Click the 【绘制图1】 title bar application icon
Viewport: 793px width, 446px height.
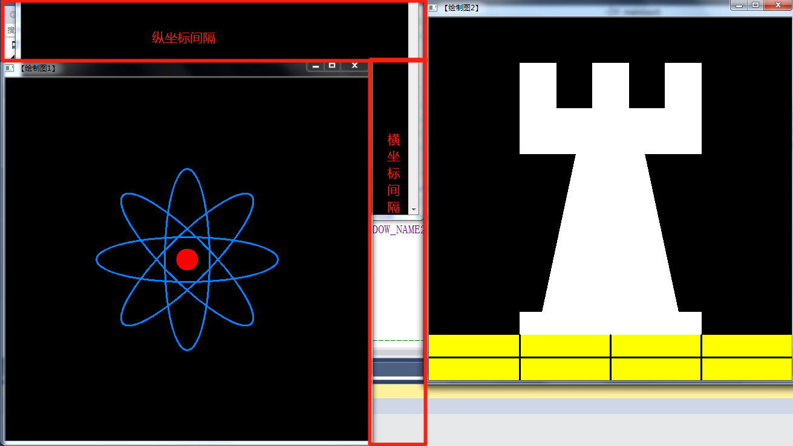(x=8, y=69)
